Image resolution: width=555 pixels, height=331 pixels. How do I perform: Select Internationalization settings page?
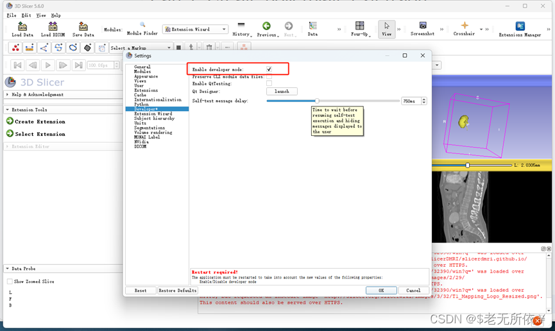tap(157, 99)
